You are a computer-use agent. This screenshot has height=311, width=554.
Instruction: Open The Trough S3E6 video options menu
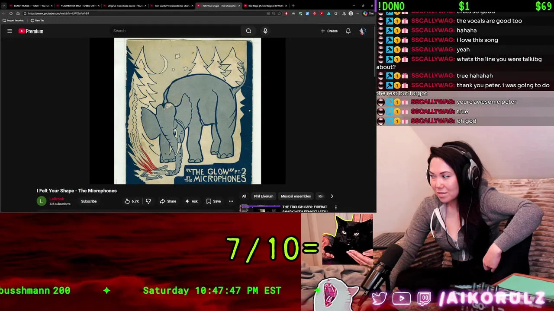336,208
